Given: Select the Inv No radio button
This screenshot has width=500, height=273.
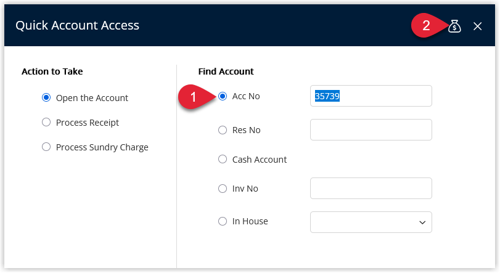Looking at the screenshot, I should 223,188.
